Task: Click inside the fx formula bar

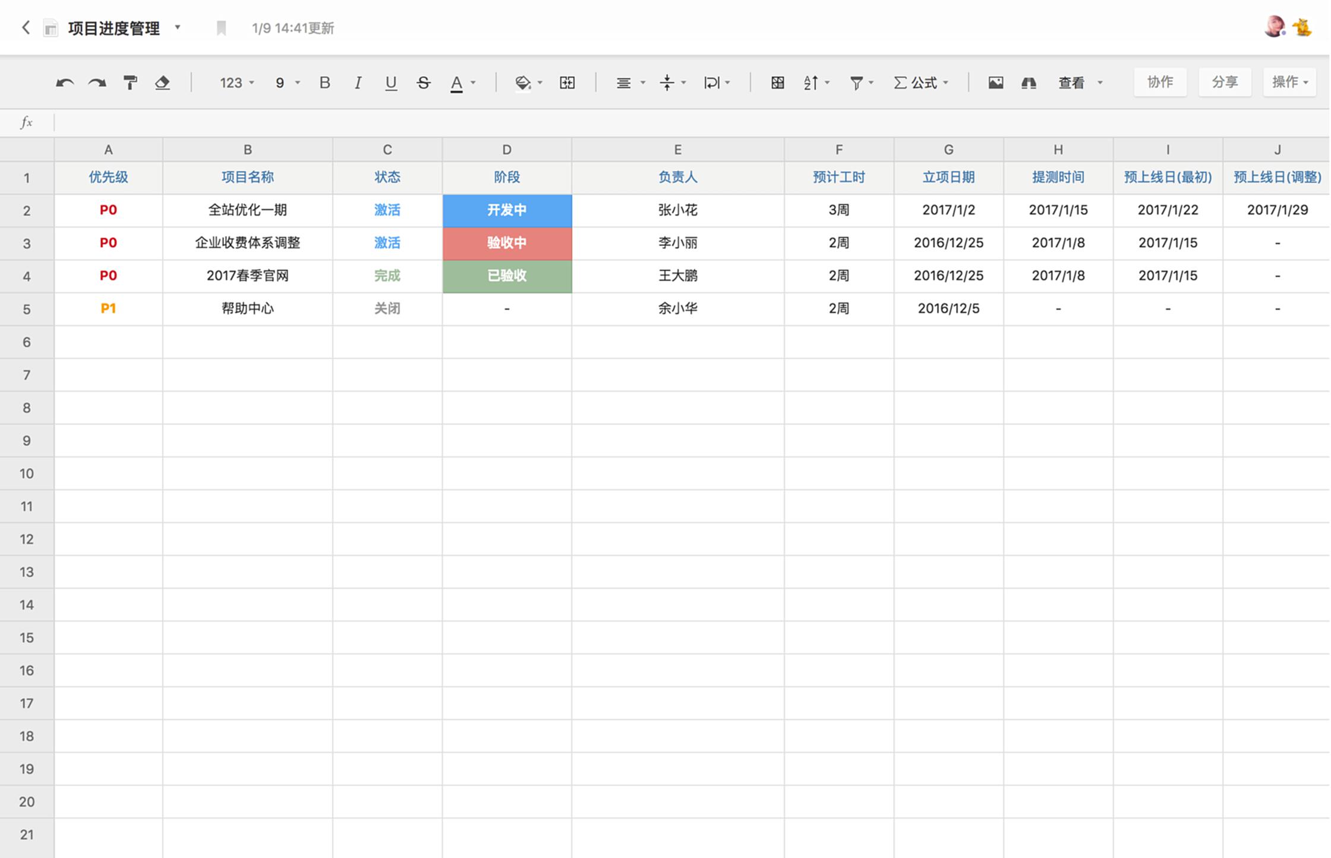Action: (x=654, y=122)
